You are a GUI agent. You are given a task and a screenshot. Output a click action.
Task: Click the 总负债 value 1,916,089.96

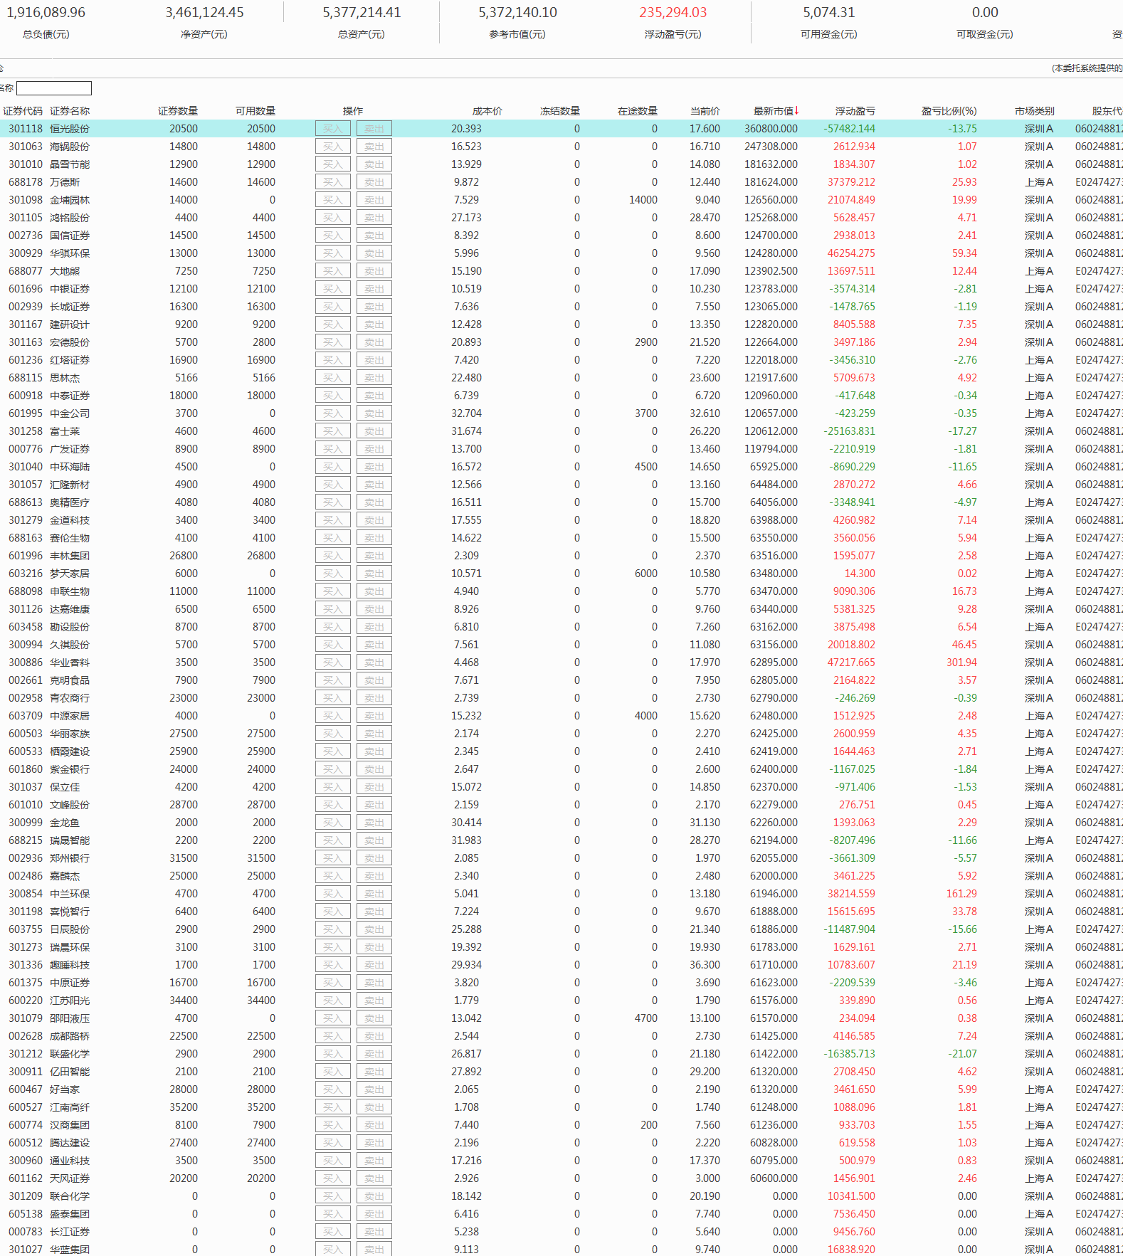click(x=46, y=13)
